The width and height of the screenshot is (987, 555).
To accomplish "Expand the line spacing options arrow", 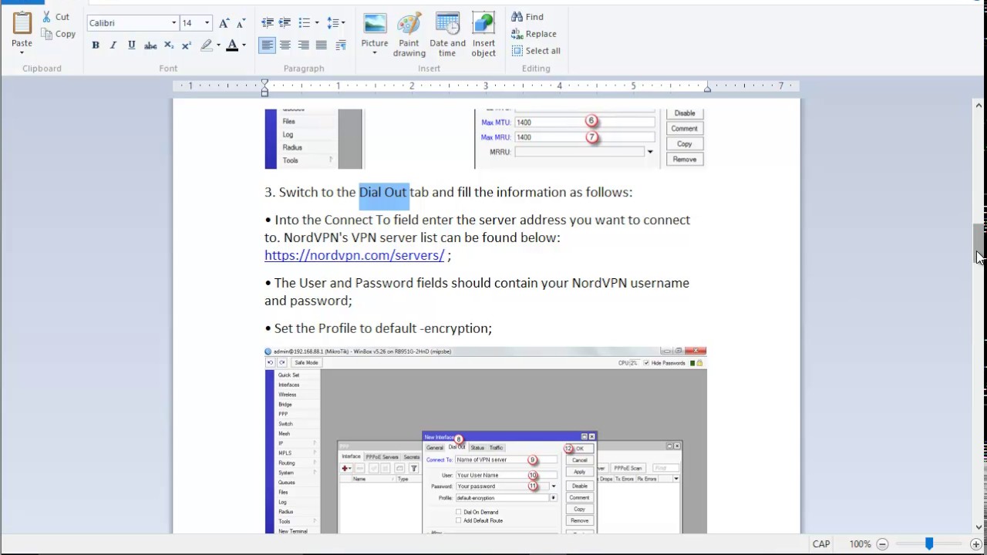I will 343,23.
